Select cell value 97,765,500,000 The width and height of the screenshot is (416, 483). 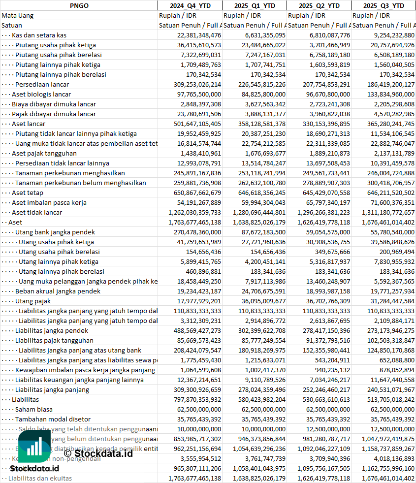point(199,94)
